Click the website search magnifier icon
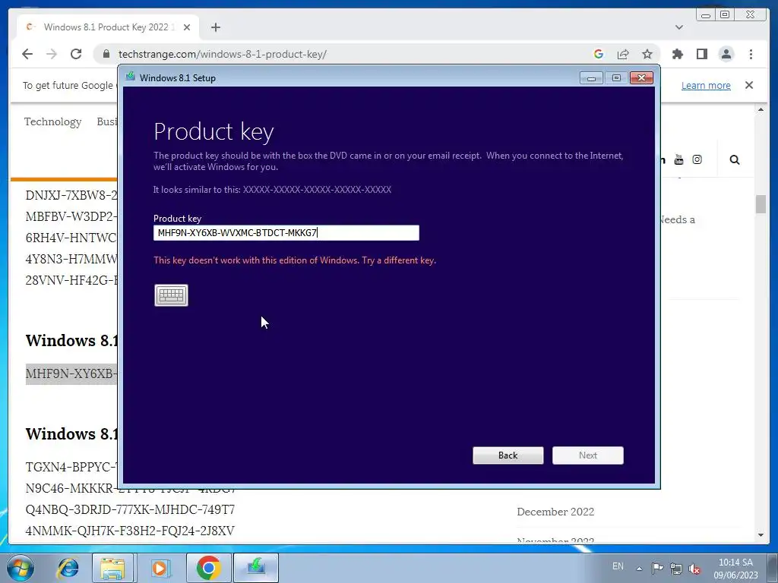Screen dimensions: 778x583 [x=735, y=159]
